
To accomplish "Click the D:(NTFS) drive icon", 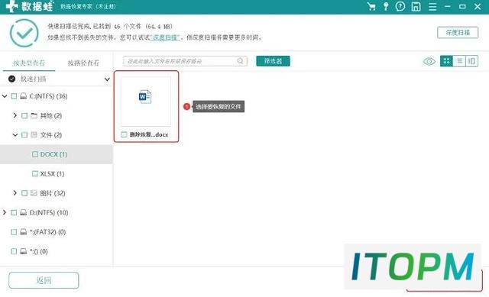I will click(24, 212).
